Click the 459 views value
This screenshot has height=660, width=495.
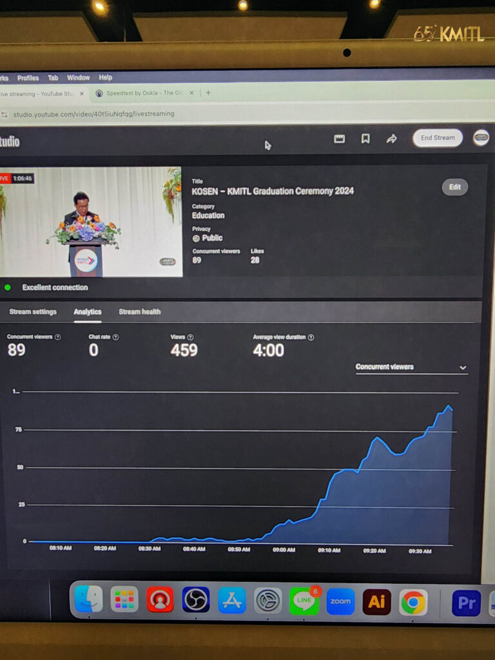[x=184, y=350]
